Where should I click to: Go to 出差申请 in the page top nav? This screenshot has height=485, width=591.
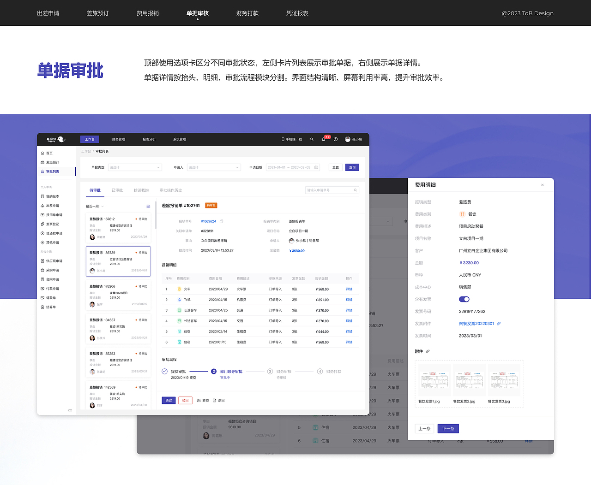48,13
